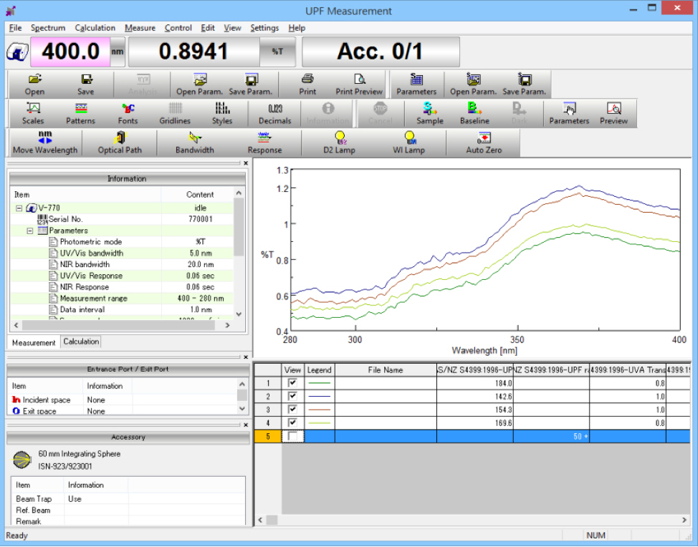Click the 400.0 nm wavelength display
Image resolution: width=698 pixels, height=547 pixels.
[x=71, y=52]
